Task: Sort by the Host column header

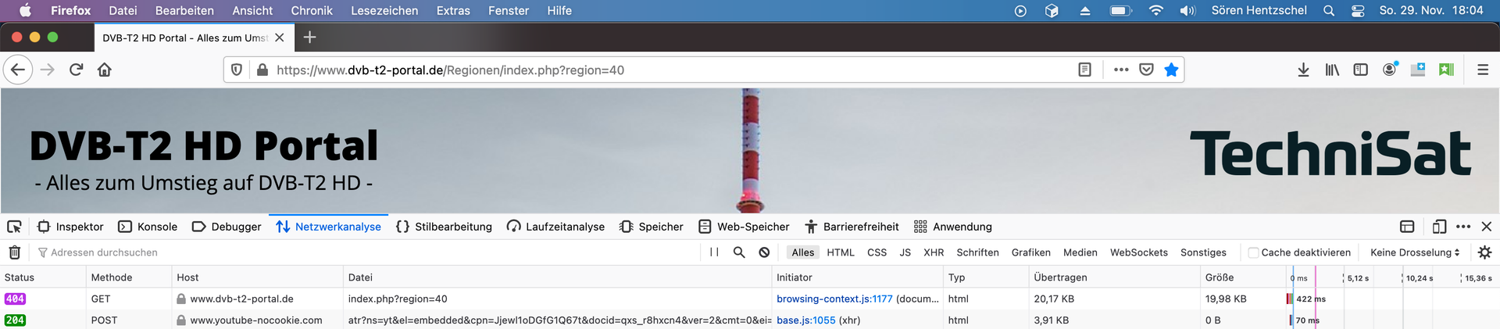Action: 257,277
